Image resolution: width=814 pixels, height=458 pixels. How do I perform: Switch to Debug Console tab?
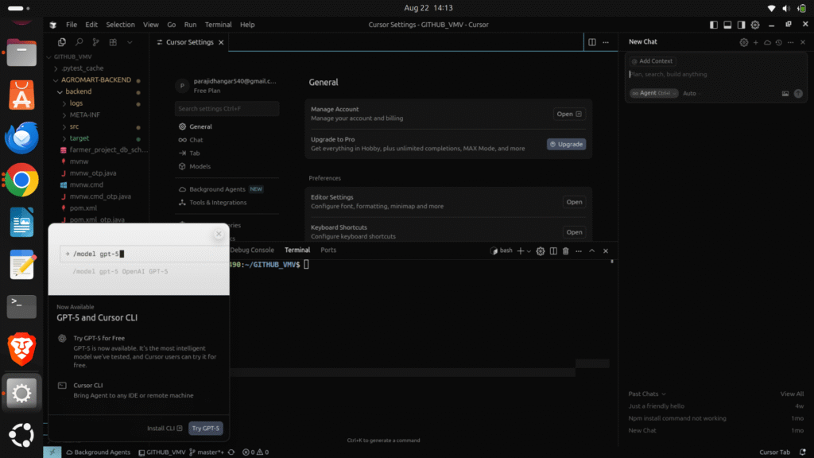252,250
